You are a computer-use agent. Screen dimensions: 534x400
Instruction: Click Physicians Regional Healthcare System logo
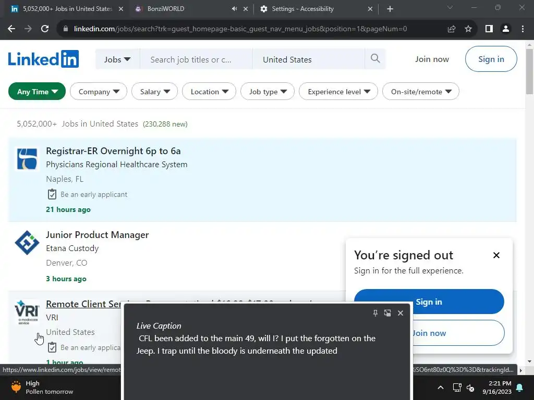click(27, 159)
